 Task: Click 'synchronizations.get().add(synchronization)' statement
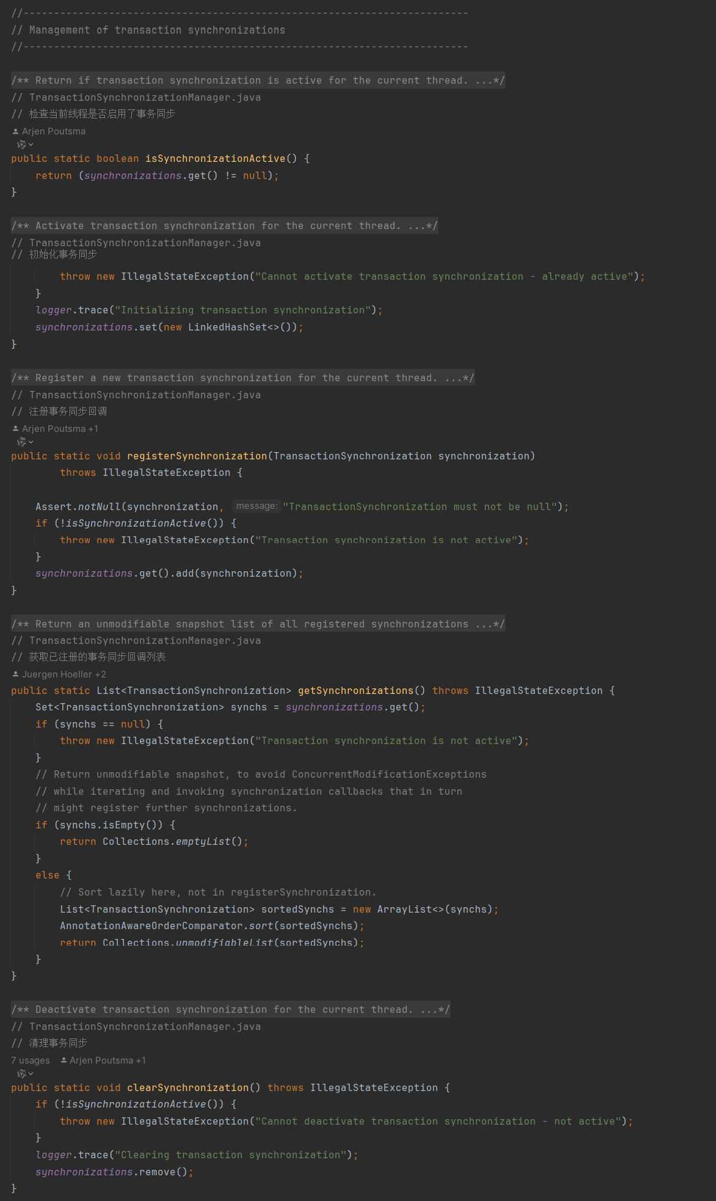click(169, 574)
